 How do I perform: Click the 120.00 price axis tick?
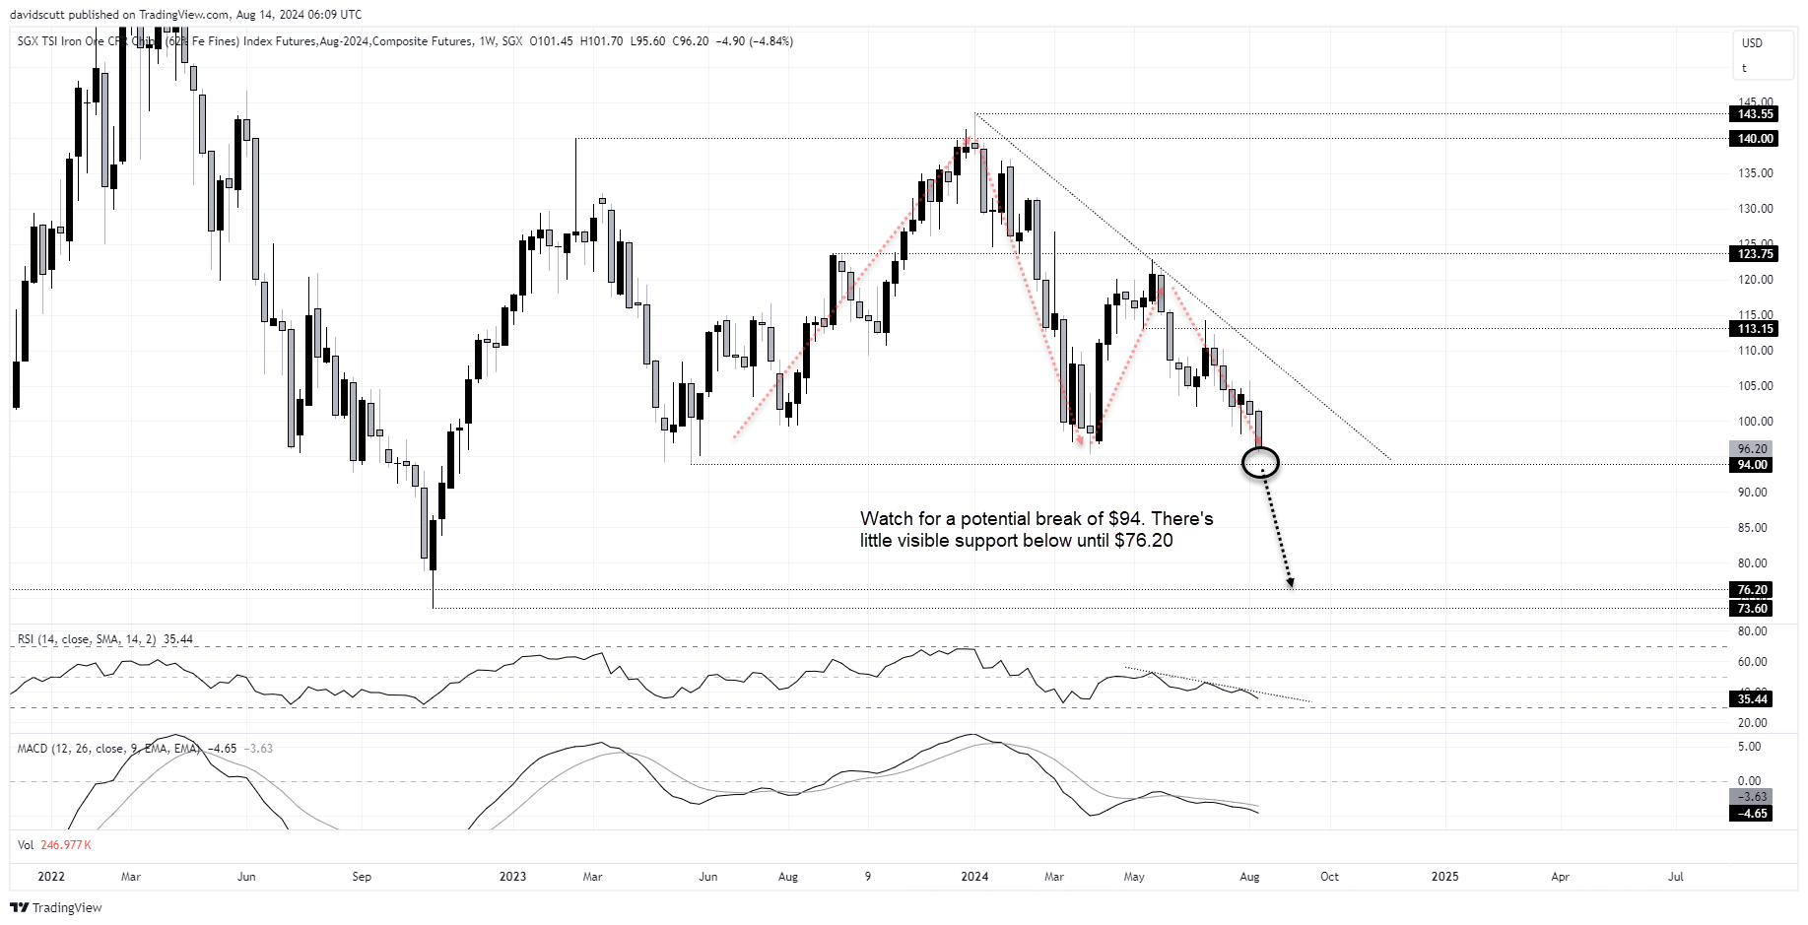click(1755, 280)
